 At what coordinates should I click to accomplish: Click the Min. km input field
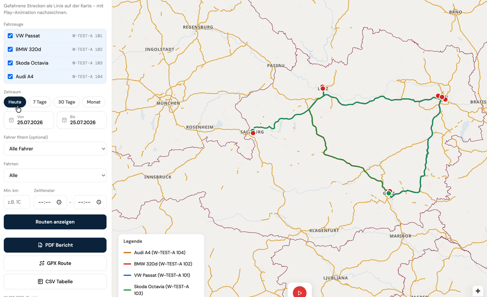pyautogui.click(x=17, y=202)
